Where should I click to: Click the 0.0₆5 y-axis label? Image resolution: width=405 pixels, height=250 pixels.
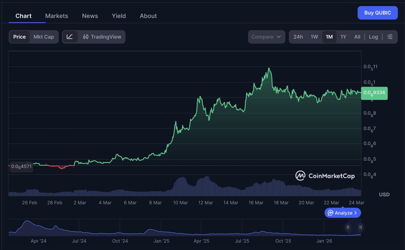370,159
